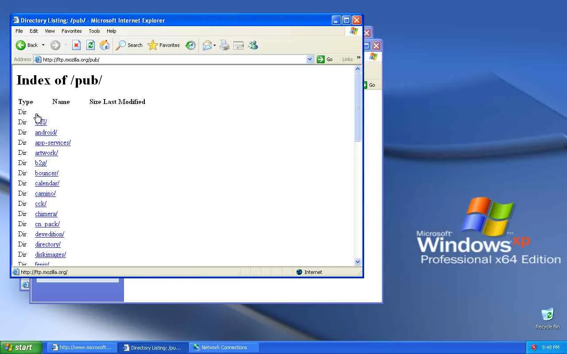Image resolution: width=567 pixels, height=354 pixels.
Task: Open the Edit menu
Action: pos(34,31)
